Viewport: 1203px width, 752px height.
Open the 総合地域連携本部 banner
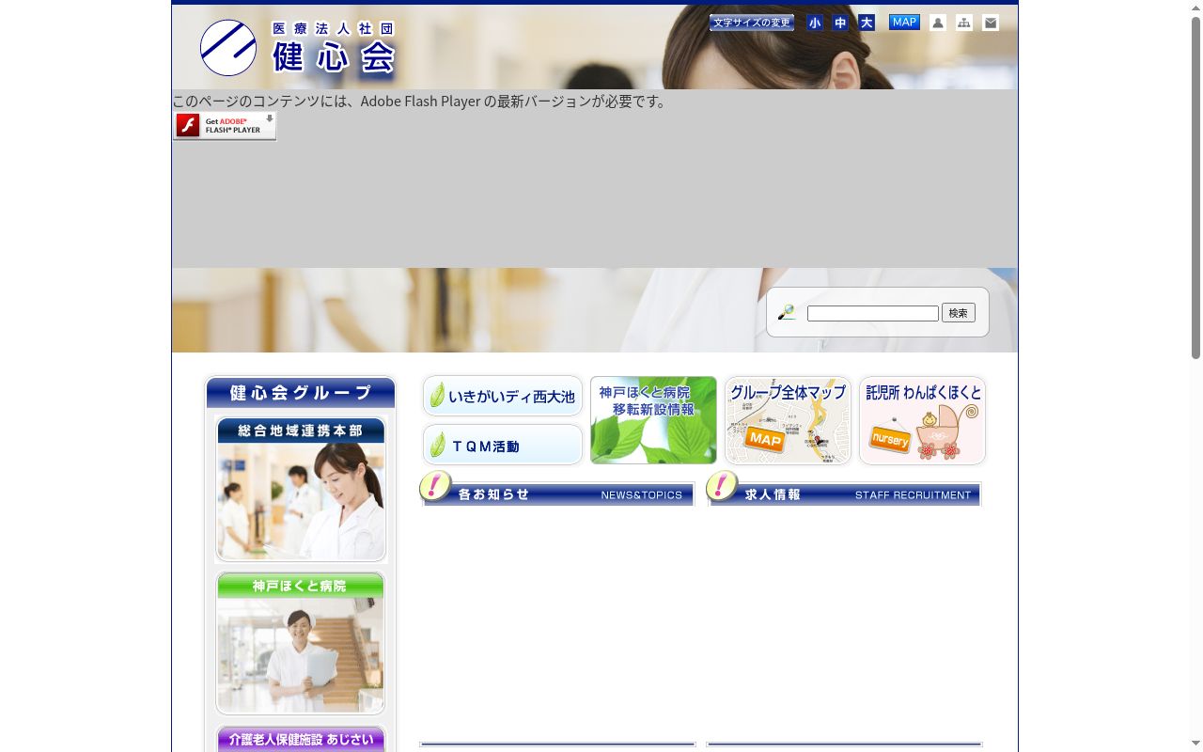pyautogui.click(x=301, y=489)
